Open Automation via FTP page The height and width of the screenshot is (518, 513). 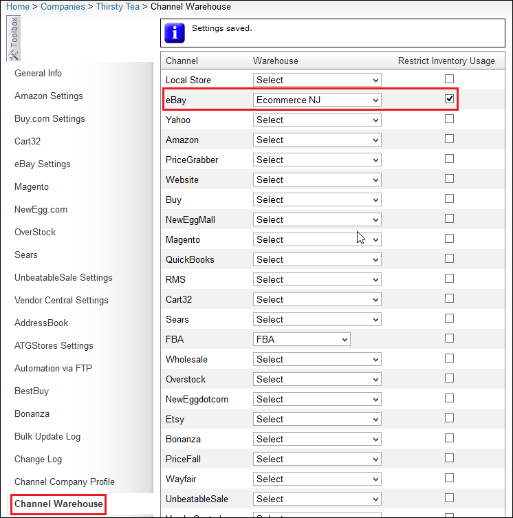(53, 368)
